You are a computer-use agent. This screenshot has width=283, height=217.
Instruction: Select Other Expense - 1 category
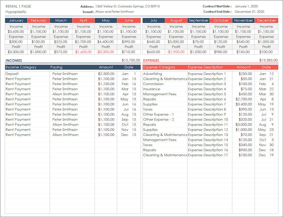click(158, 114)
